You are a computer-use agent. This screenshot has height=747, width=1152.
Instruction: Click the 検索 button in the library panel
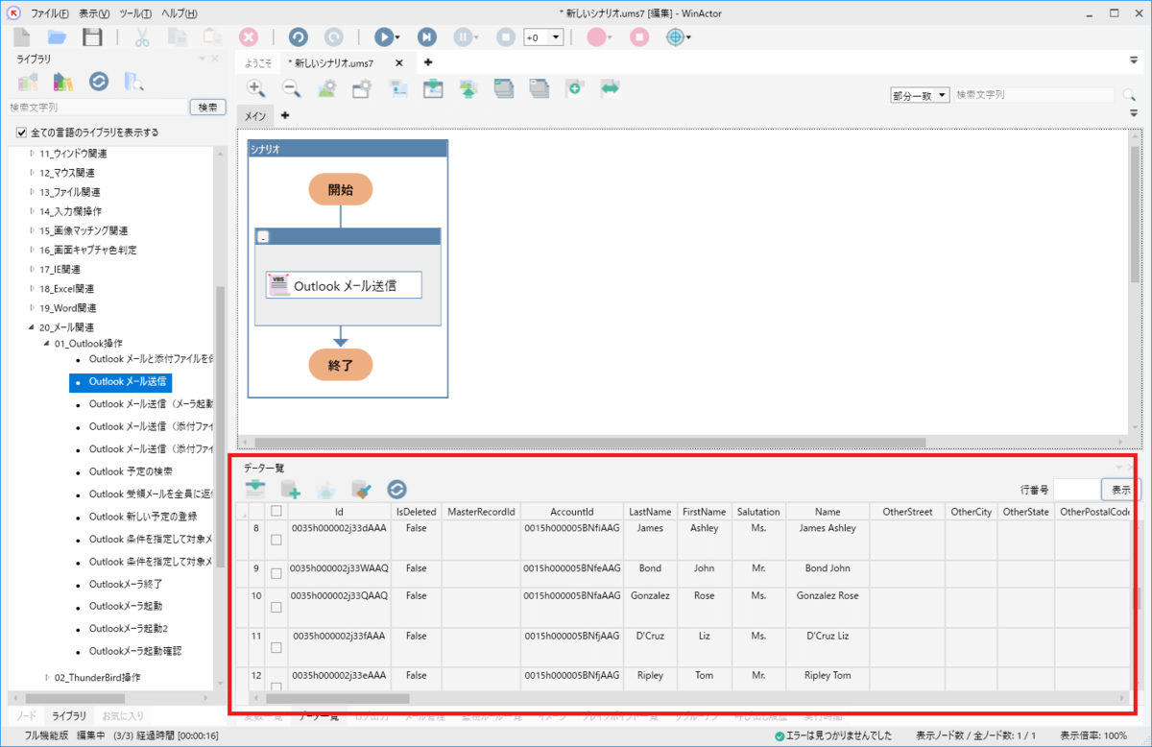click(x=207, y=108)
